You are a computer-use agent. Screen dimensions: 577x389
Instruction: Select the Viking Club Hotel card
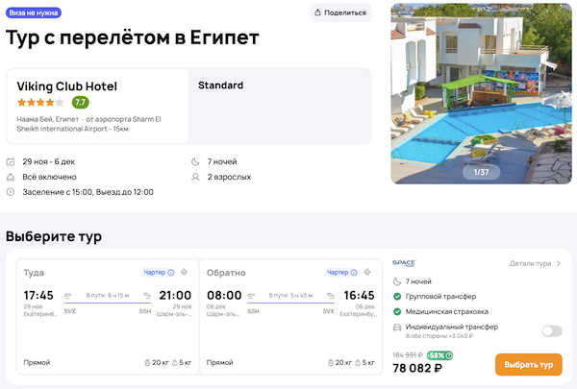97,106
